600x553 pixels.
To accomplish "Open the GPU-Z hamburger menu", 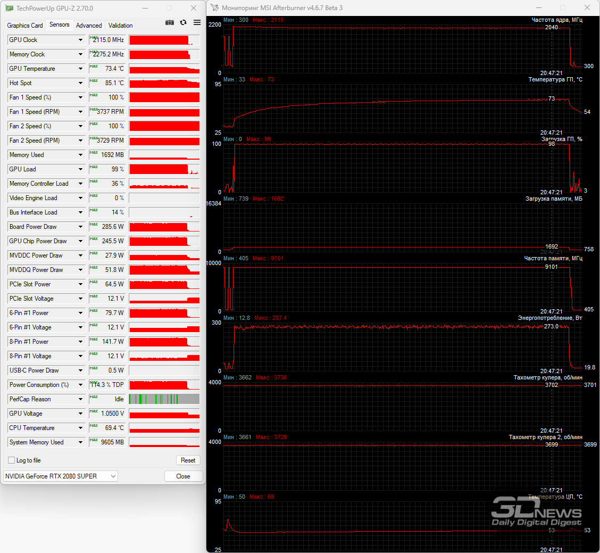I will point(197,22).
